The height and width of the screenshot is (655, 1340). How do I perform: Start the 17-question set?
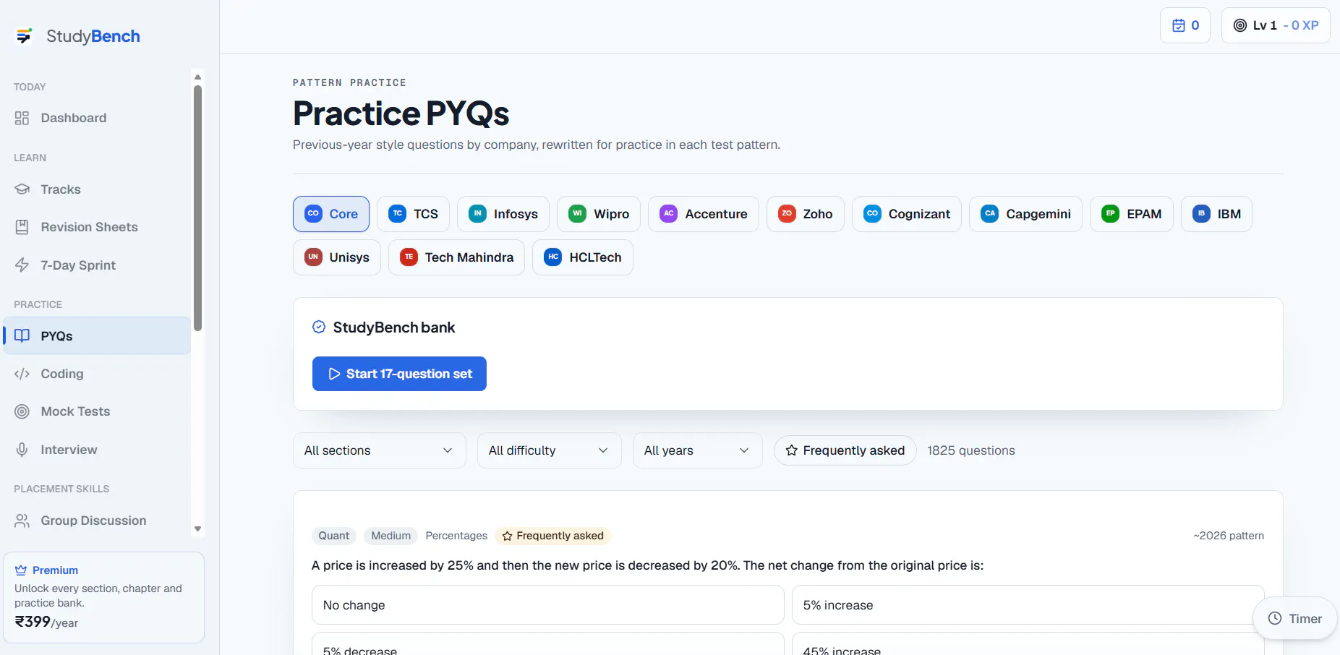click(399, 374)
